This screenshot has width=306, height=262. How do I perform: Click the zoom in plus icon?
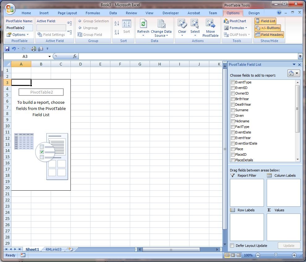[x=294, y=255]
